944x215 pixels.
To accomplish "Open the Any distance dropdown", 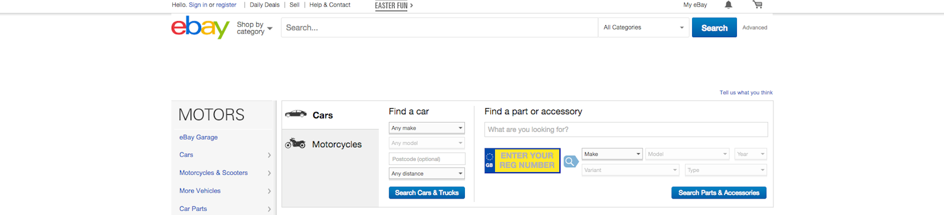I will pyautogui.click(x=427, y=174).
